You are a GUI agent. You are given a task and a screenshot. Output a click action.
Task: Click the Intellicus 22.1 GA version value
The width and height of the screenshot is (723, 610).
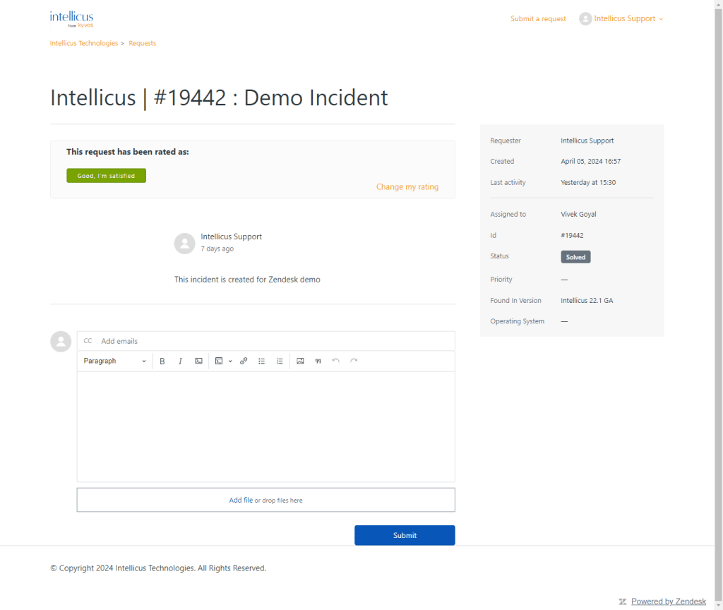[x=587, y=301]
